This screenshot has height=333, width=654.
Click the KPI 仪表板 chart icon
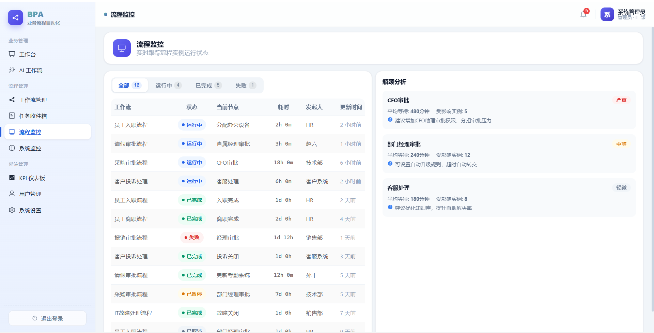(x=12, y=178)
